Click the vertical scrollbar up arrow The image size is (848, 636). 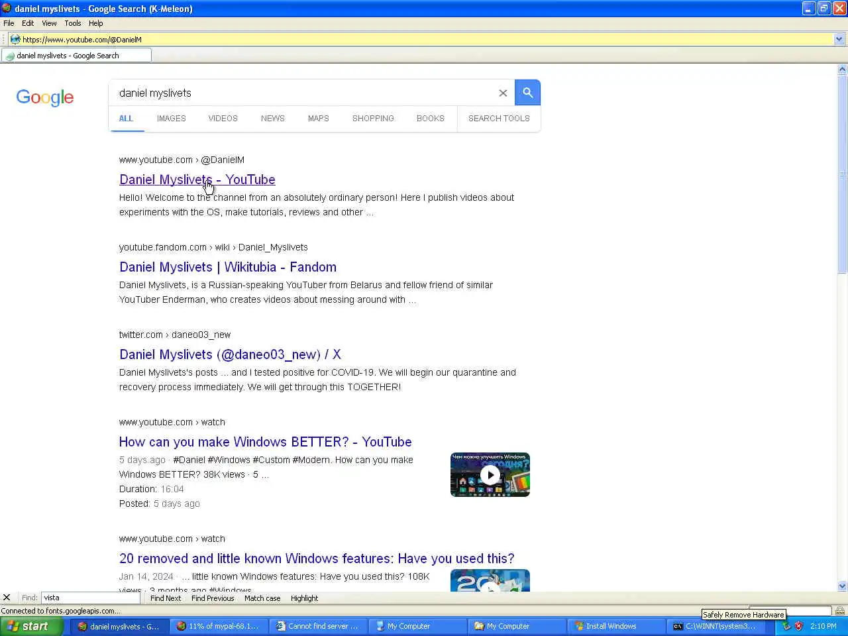point(842,69)
